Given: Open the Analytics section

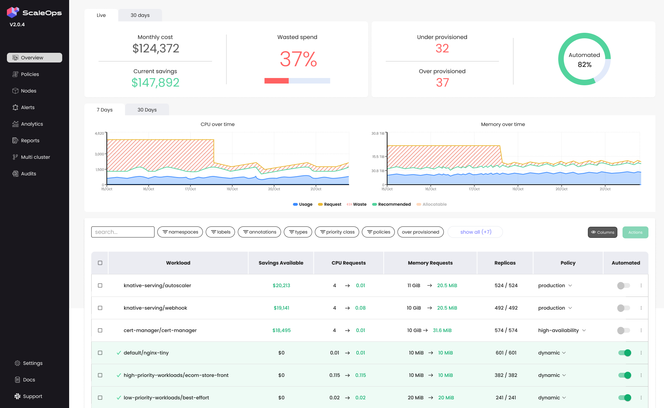Looking at the screenshot, I should pyautogui.click(x=31, y=124).
